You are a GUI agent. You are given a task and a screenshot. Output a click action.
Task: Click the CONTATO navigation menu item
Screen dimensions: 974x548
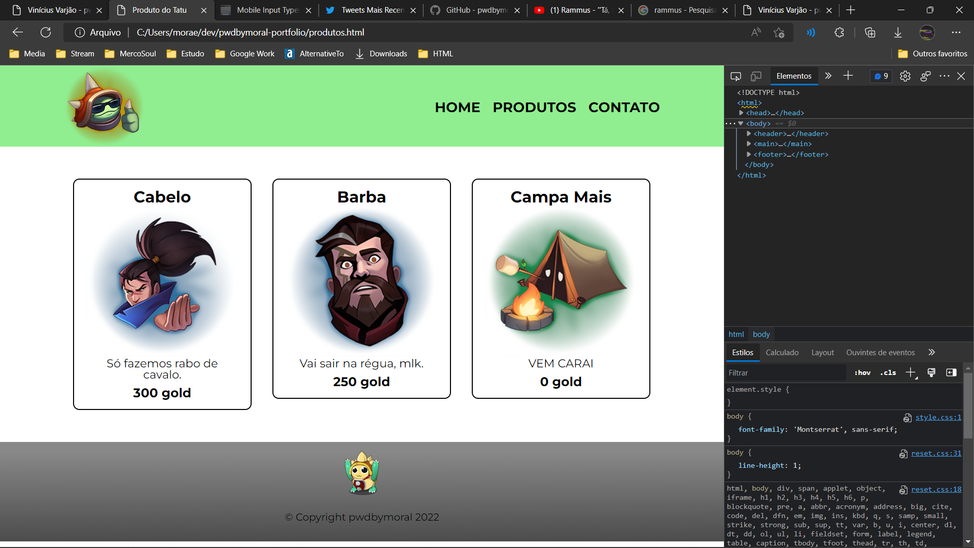[624, 107]
